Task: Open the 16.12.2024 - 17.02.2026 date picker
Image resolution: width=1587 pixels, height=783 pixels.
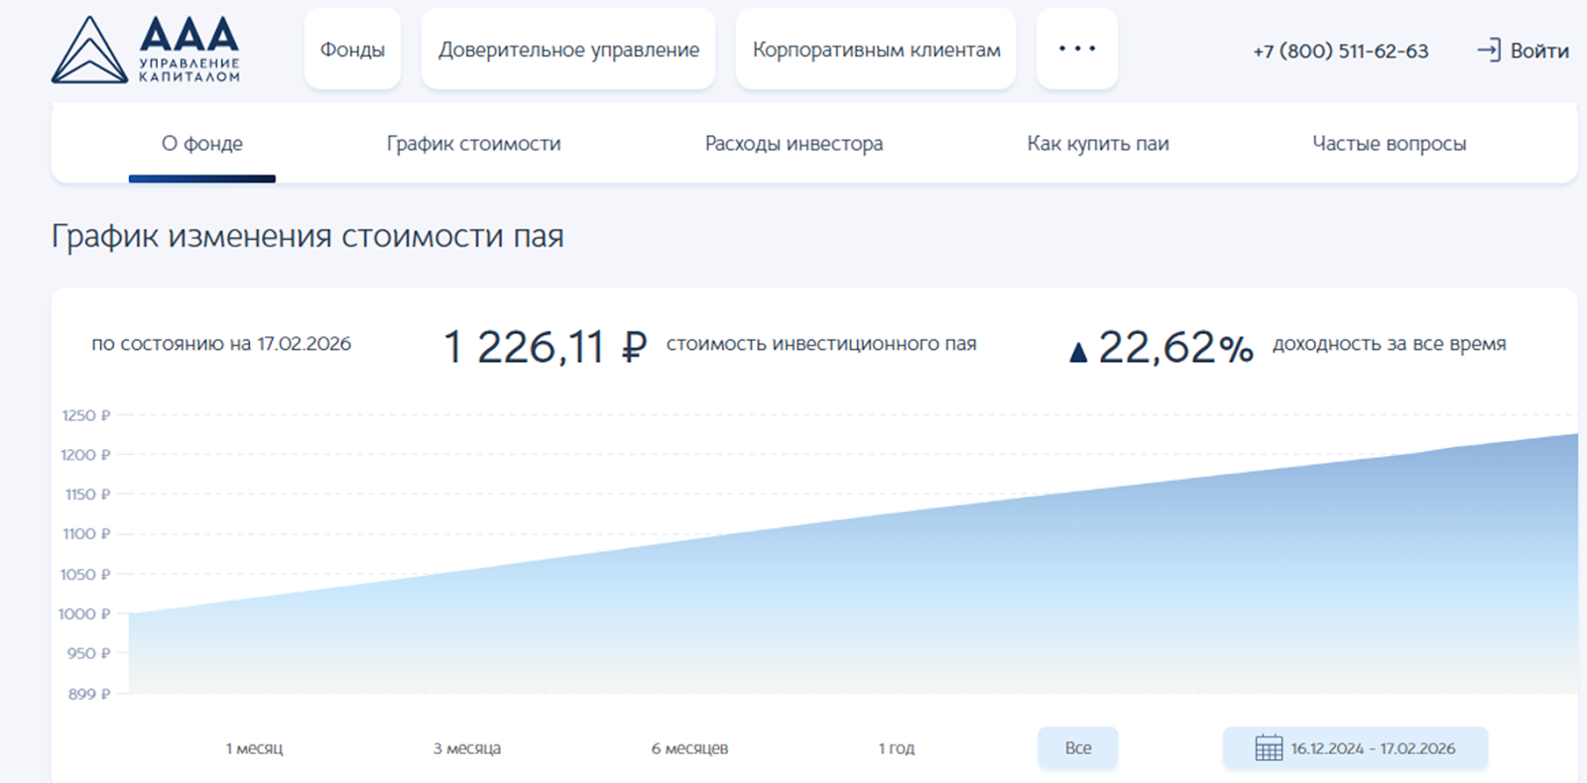Action: click(1355, 748)
